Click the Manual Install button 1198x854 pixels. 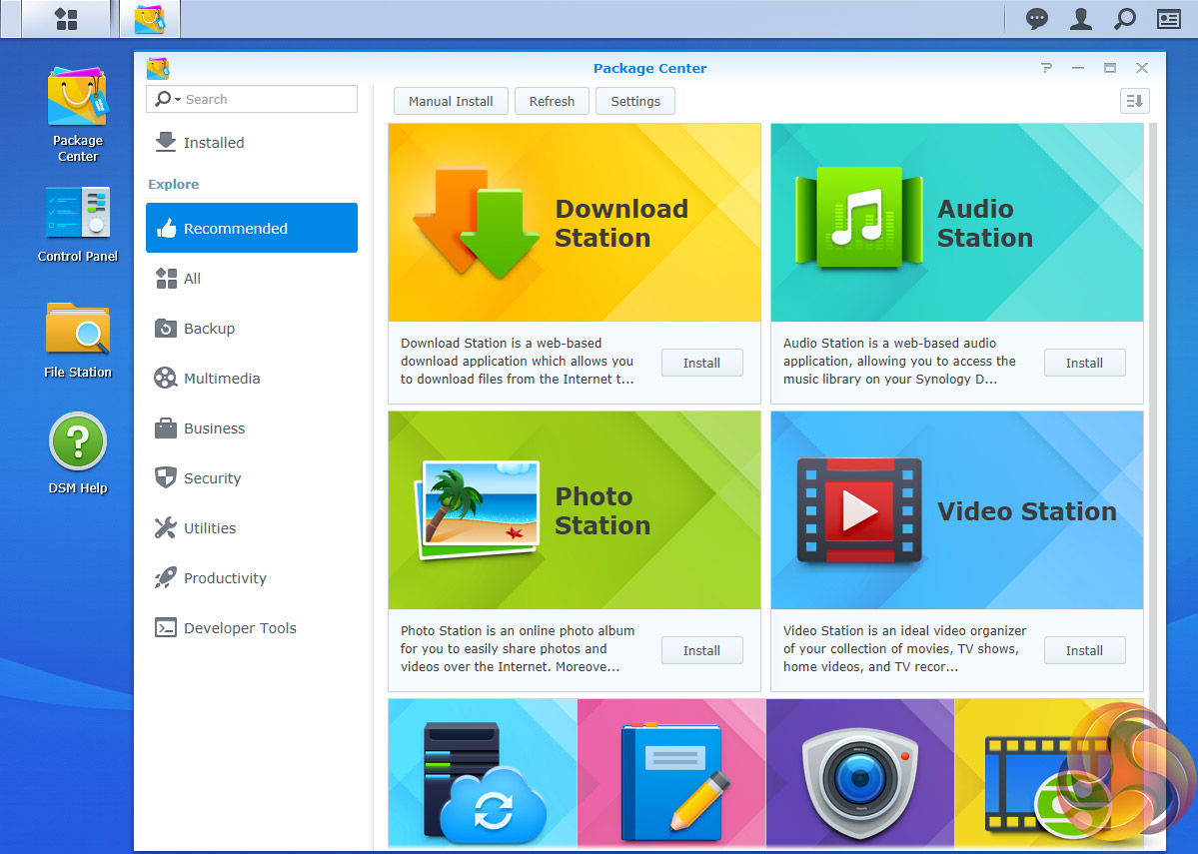[451, 101]
